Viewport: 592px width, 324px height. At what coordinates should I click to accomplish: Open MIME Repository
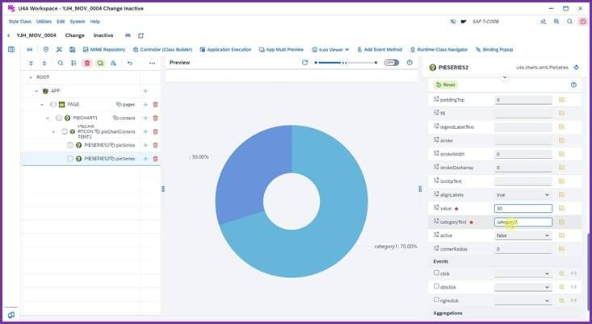tap(104, 49)
